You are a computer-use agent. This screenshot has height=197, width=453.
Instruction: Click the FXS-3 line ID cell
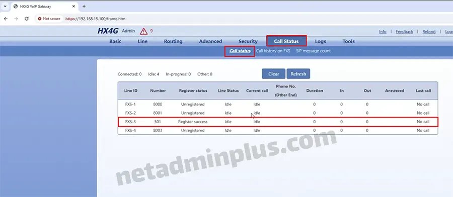(130, 122)
